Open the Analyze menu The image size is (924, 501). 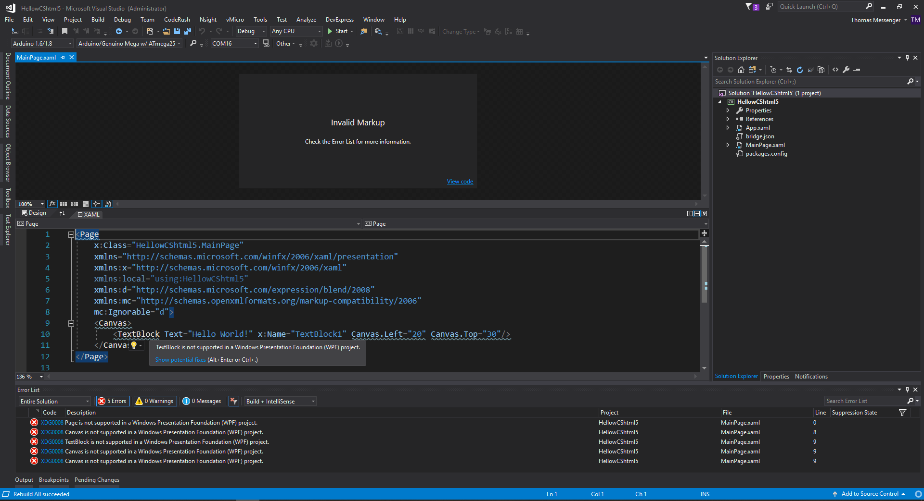point(306,20)
